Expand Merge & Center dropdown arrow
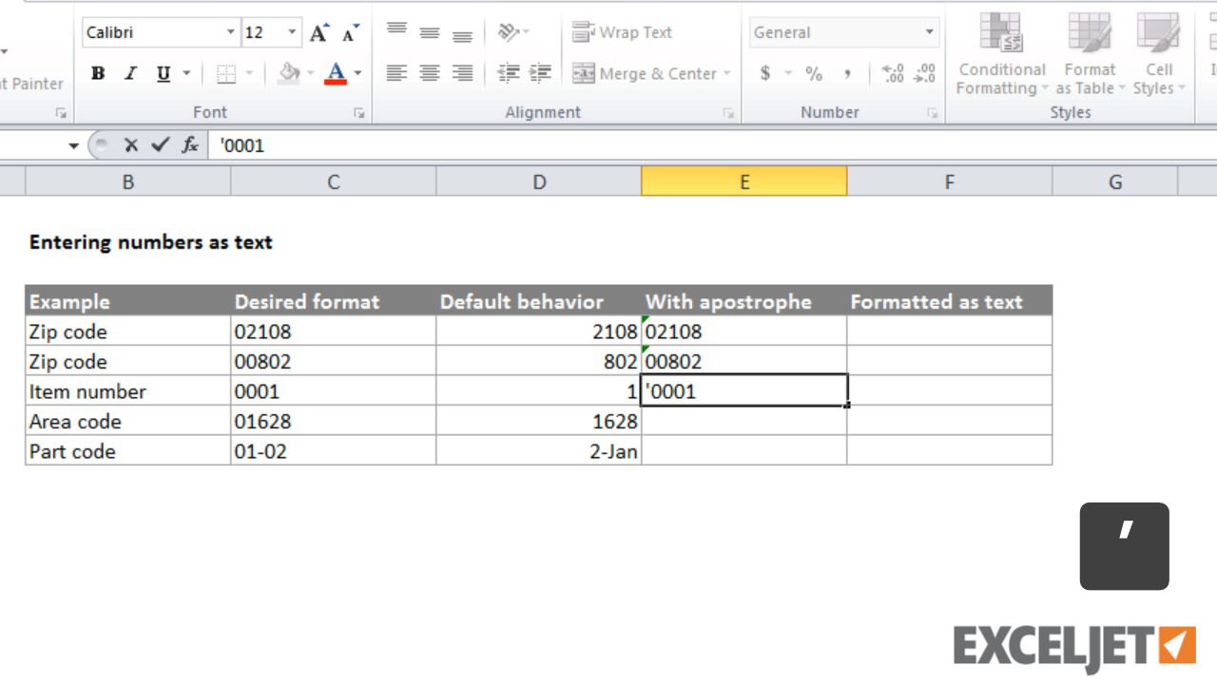Viewport: 1217px width, 684px height. point(727,73)
